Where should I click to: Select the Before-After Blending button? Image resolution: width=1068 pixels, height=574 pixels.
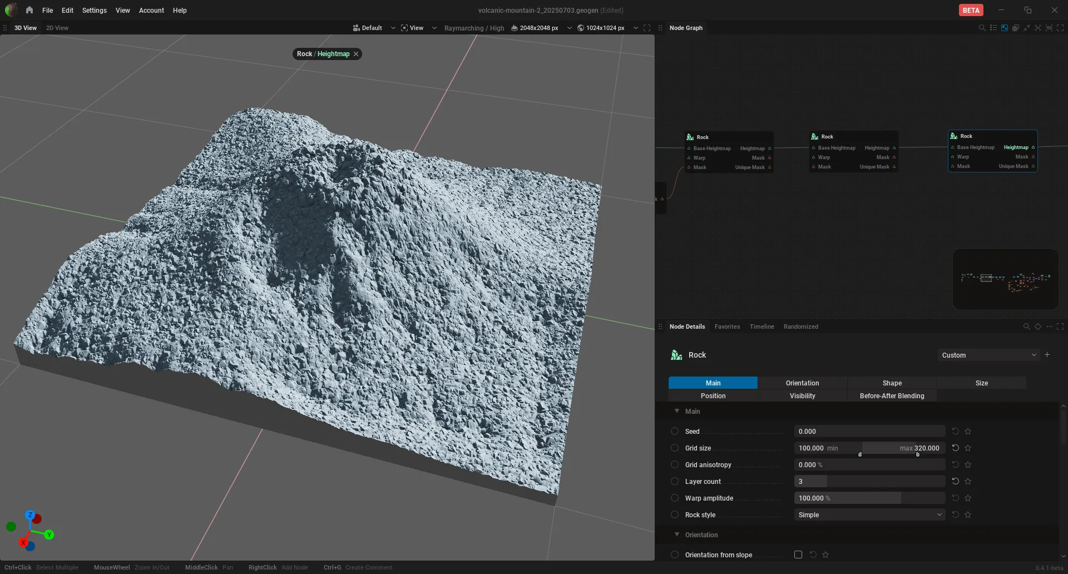(x=892, y=395)
